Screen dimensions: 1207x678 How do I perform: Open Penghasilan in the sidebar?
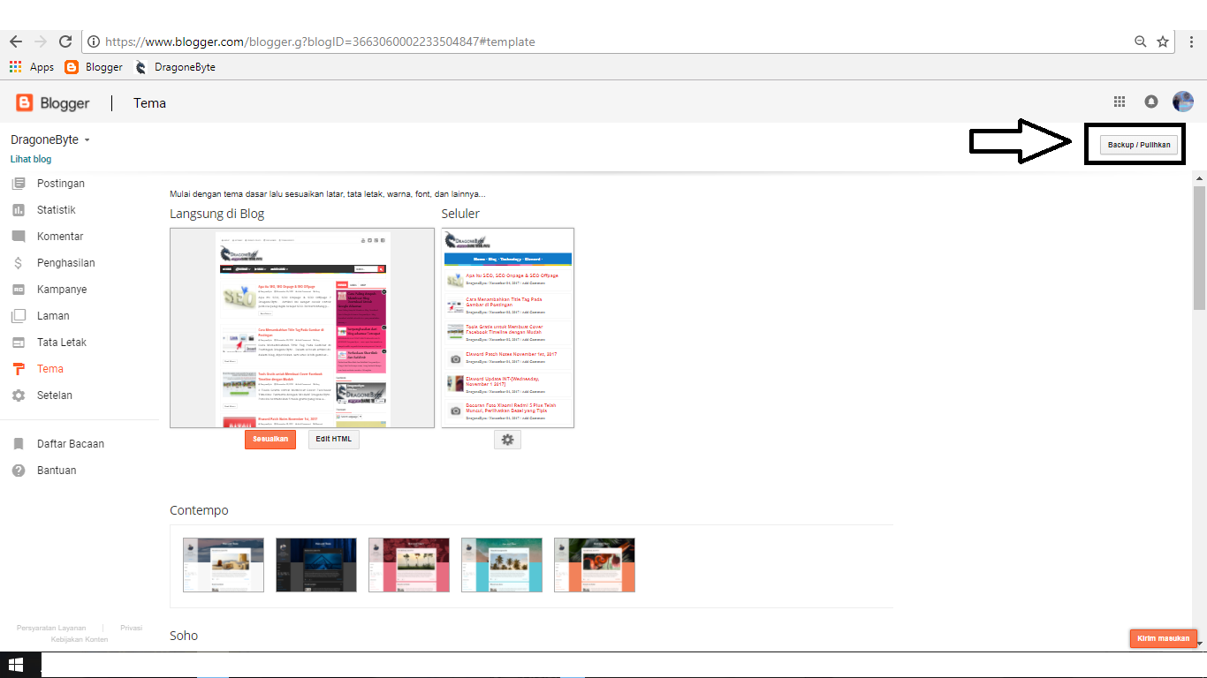point(66,263)
